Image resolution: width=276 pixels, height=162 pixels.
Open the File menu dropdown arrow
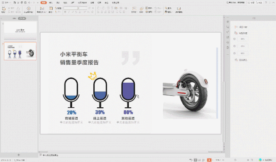(x=10, y=3)
